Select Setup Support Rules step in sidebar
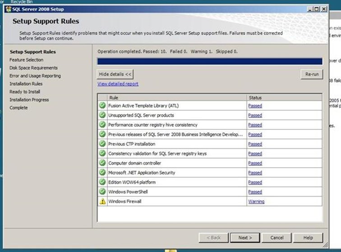Viewport: 341px width, 252px height. click(x=33, y=52)
